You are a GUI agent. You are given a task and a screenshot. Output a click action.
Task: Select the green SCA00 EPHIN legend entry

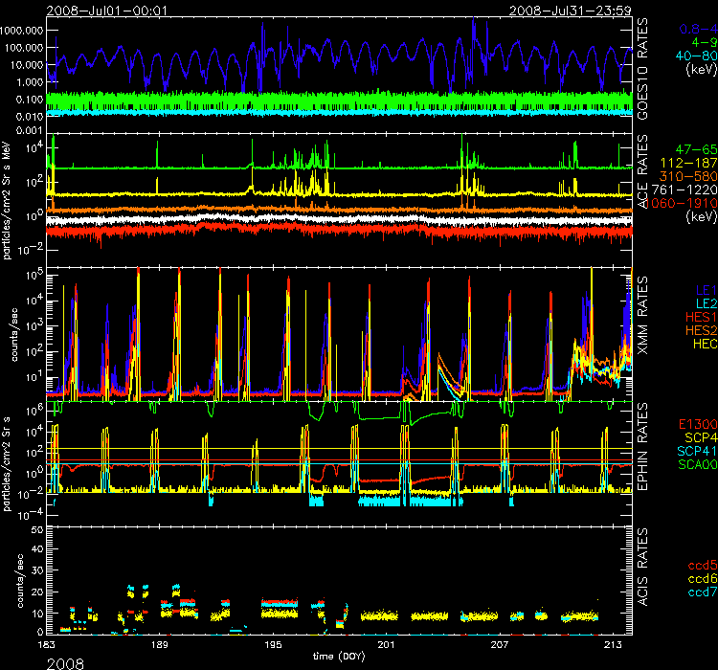tap(694, 464)
